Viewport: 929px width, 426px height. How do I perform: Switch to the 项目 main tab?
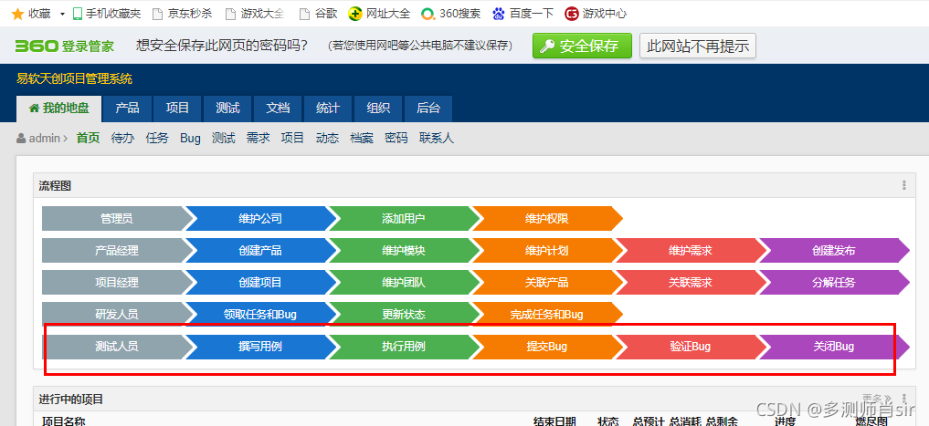(177, 109)
